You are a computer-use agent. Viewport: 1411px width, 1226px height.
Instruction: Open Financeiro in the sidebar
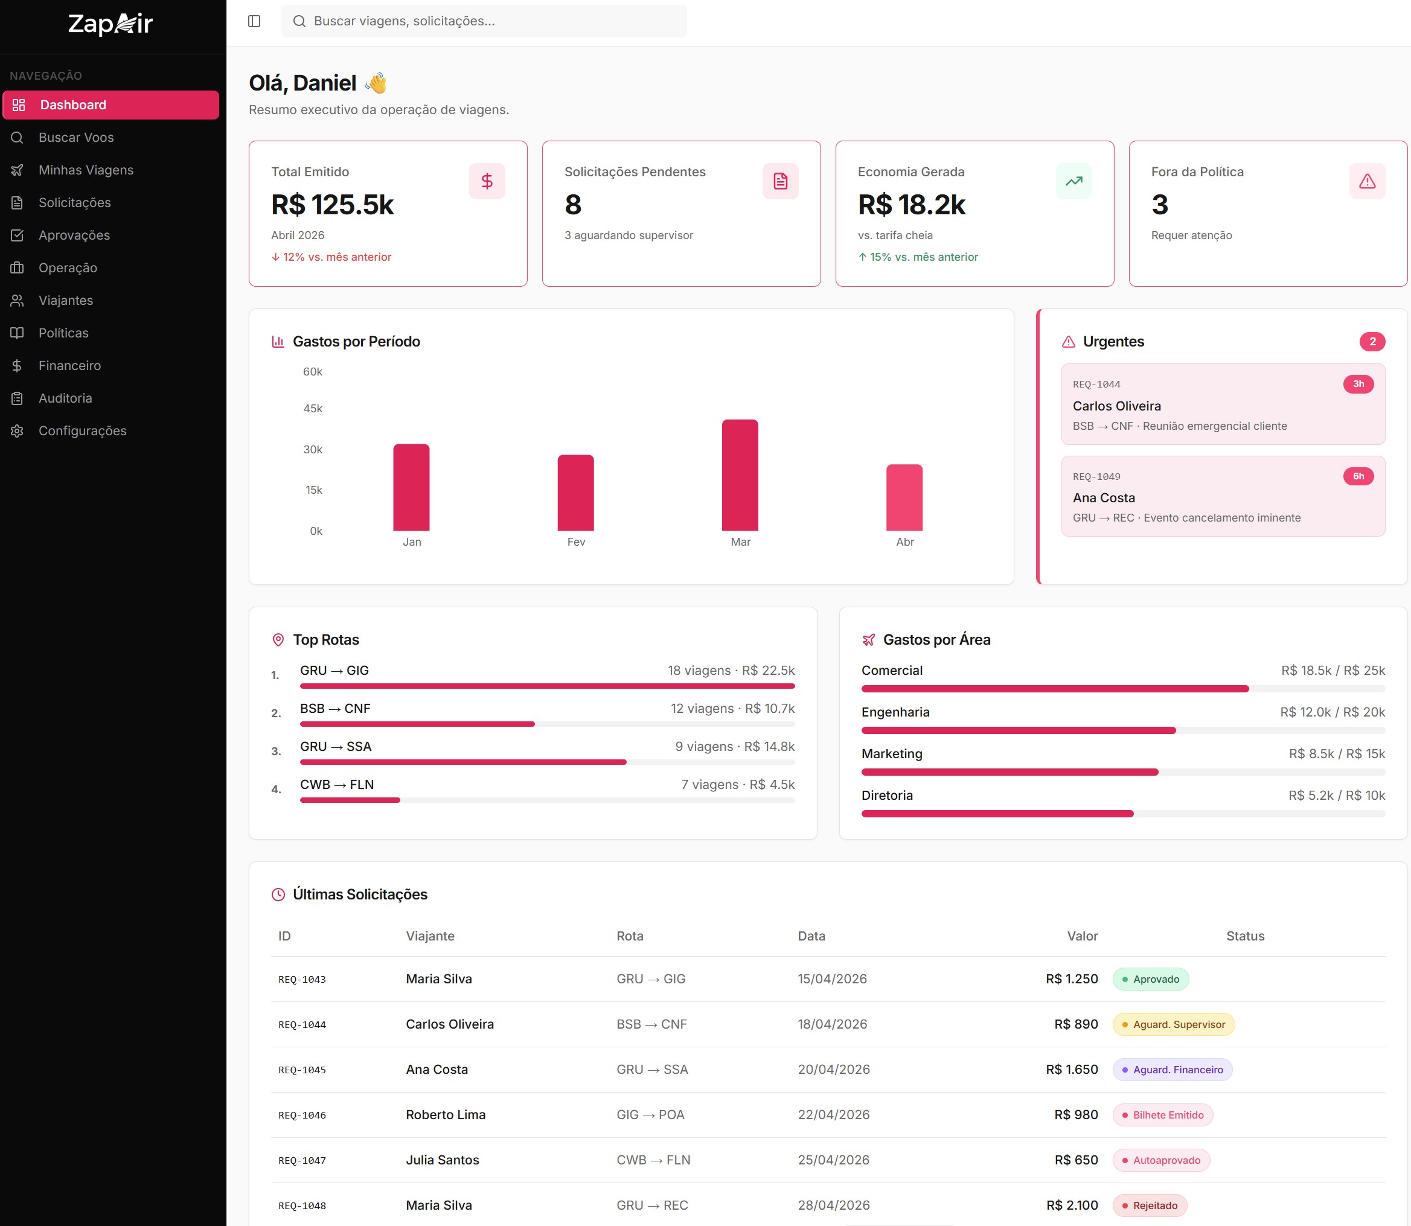(111, 365)
